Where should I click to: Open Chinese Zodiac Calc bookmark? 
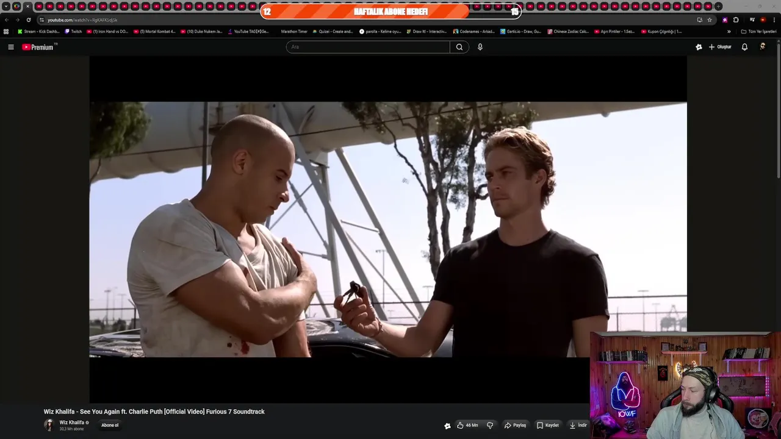(568, 32)
